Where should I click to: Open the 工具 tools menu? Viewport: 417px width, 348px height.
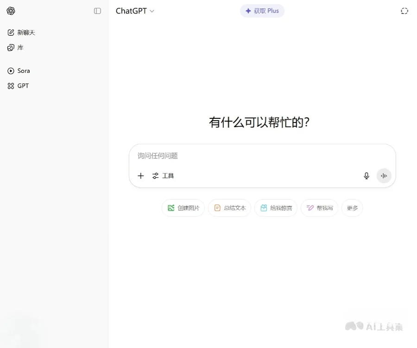click(x=163, y=175)
